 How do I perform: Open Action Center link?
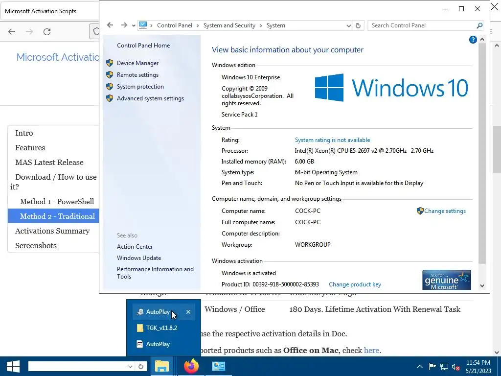click(x=135, y=247)
